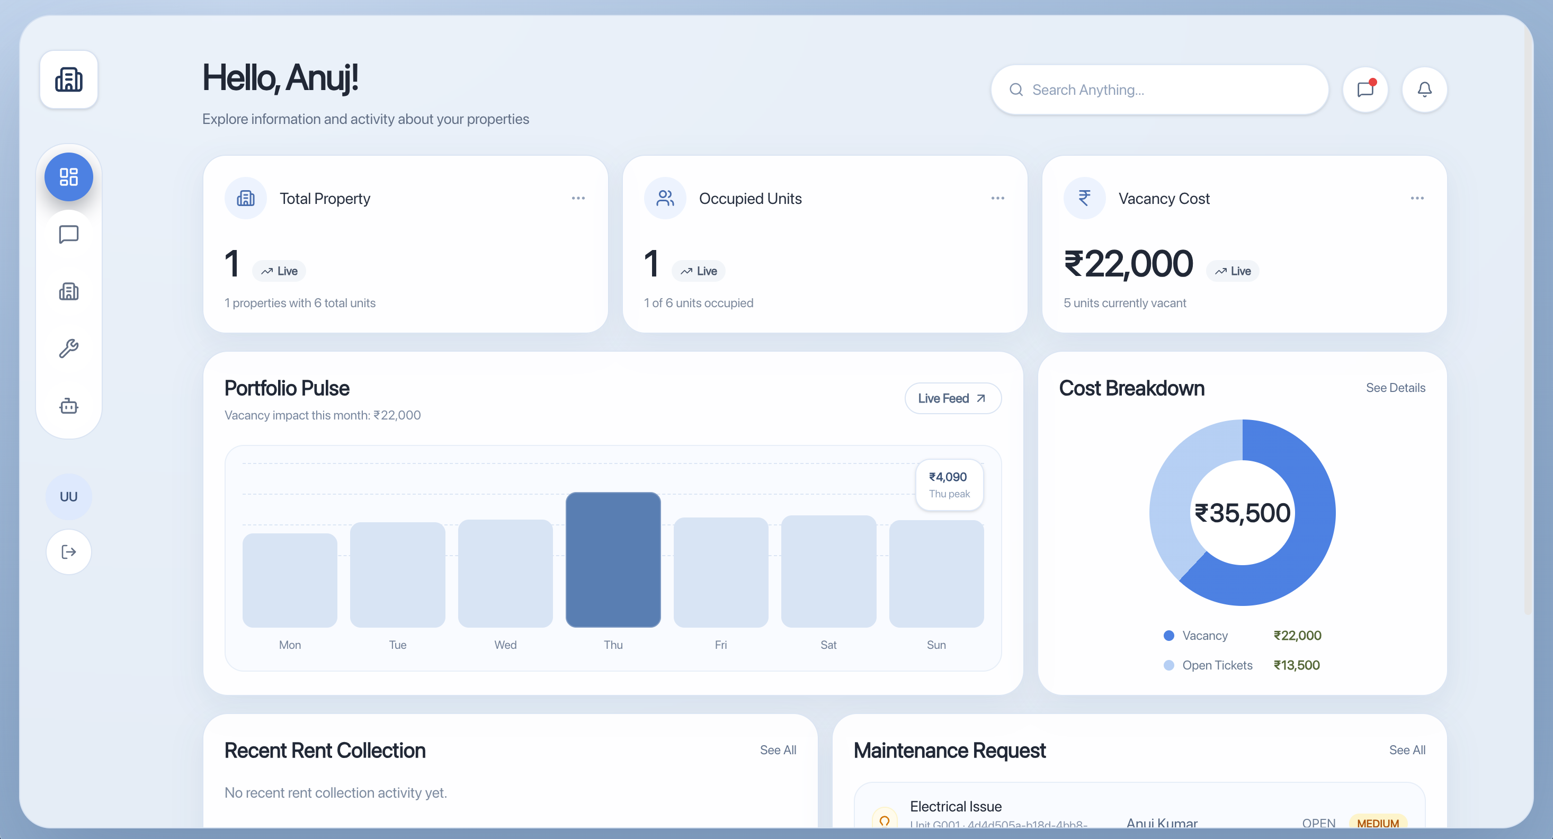Image resolution: width=1553 pixels, height=839 pixels.
Task: Open notifications via the bell icon
Action: coord(1425,89)
